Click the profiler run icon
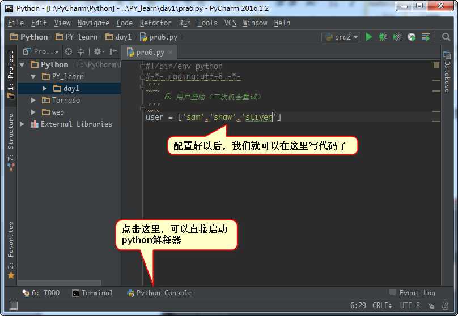The height and width of the screenshot is (316, 458). coord(412,37)
